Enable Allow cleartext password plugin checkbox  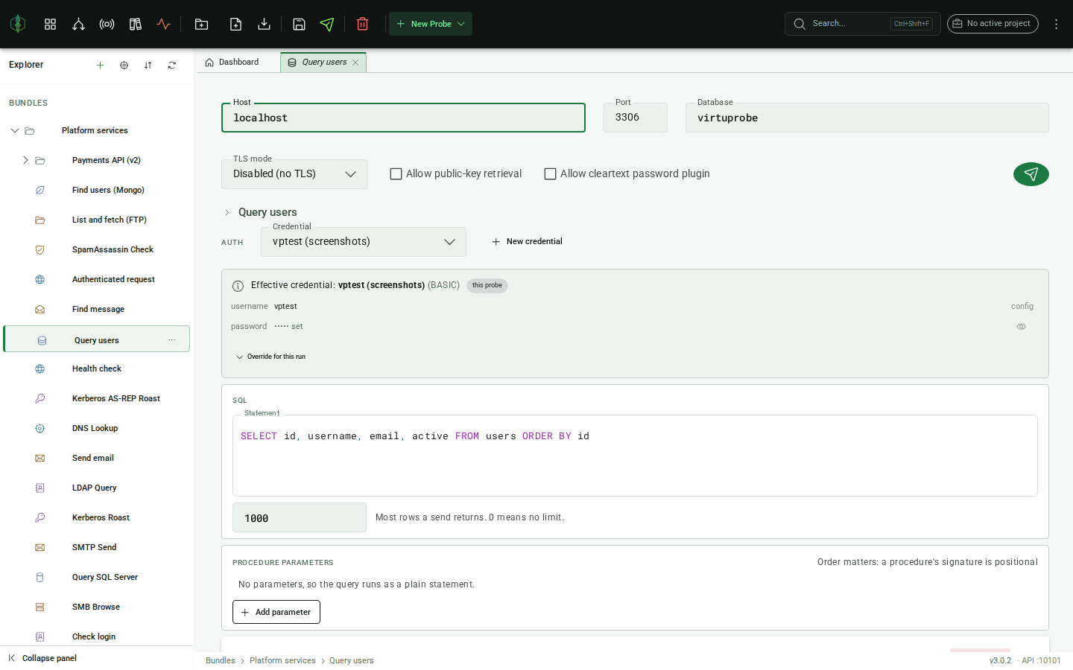click(x=551, y=173)
